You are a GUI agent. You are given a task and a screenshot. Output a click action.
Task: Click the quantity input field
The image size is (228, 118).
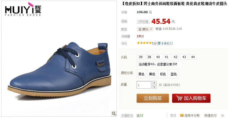tap(144, 85)
